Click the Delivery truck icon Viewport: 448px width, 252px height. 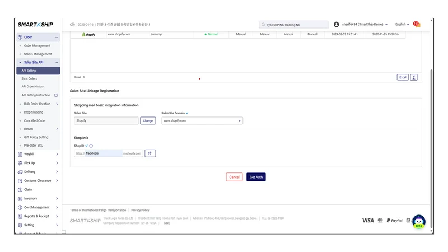(20, 172)
